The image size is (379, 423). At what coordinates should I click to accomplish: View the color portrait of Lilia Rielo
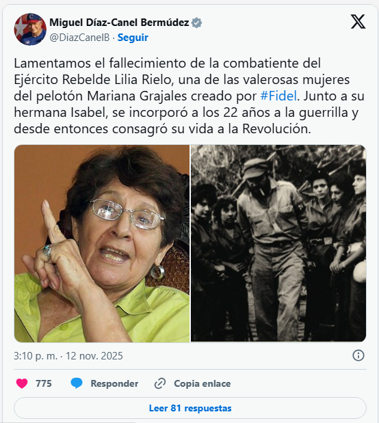102,243
